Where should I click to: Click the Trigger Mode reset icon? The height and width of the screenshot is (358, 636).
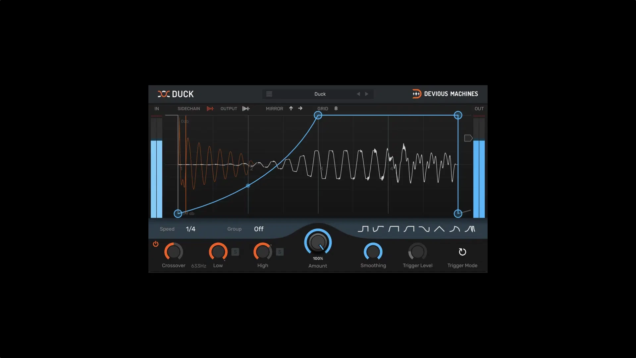[462, 252]
